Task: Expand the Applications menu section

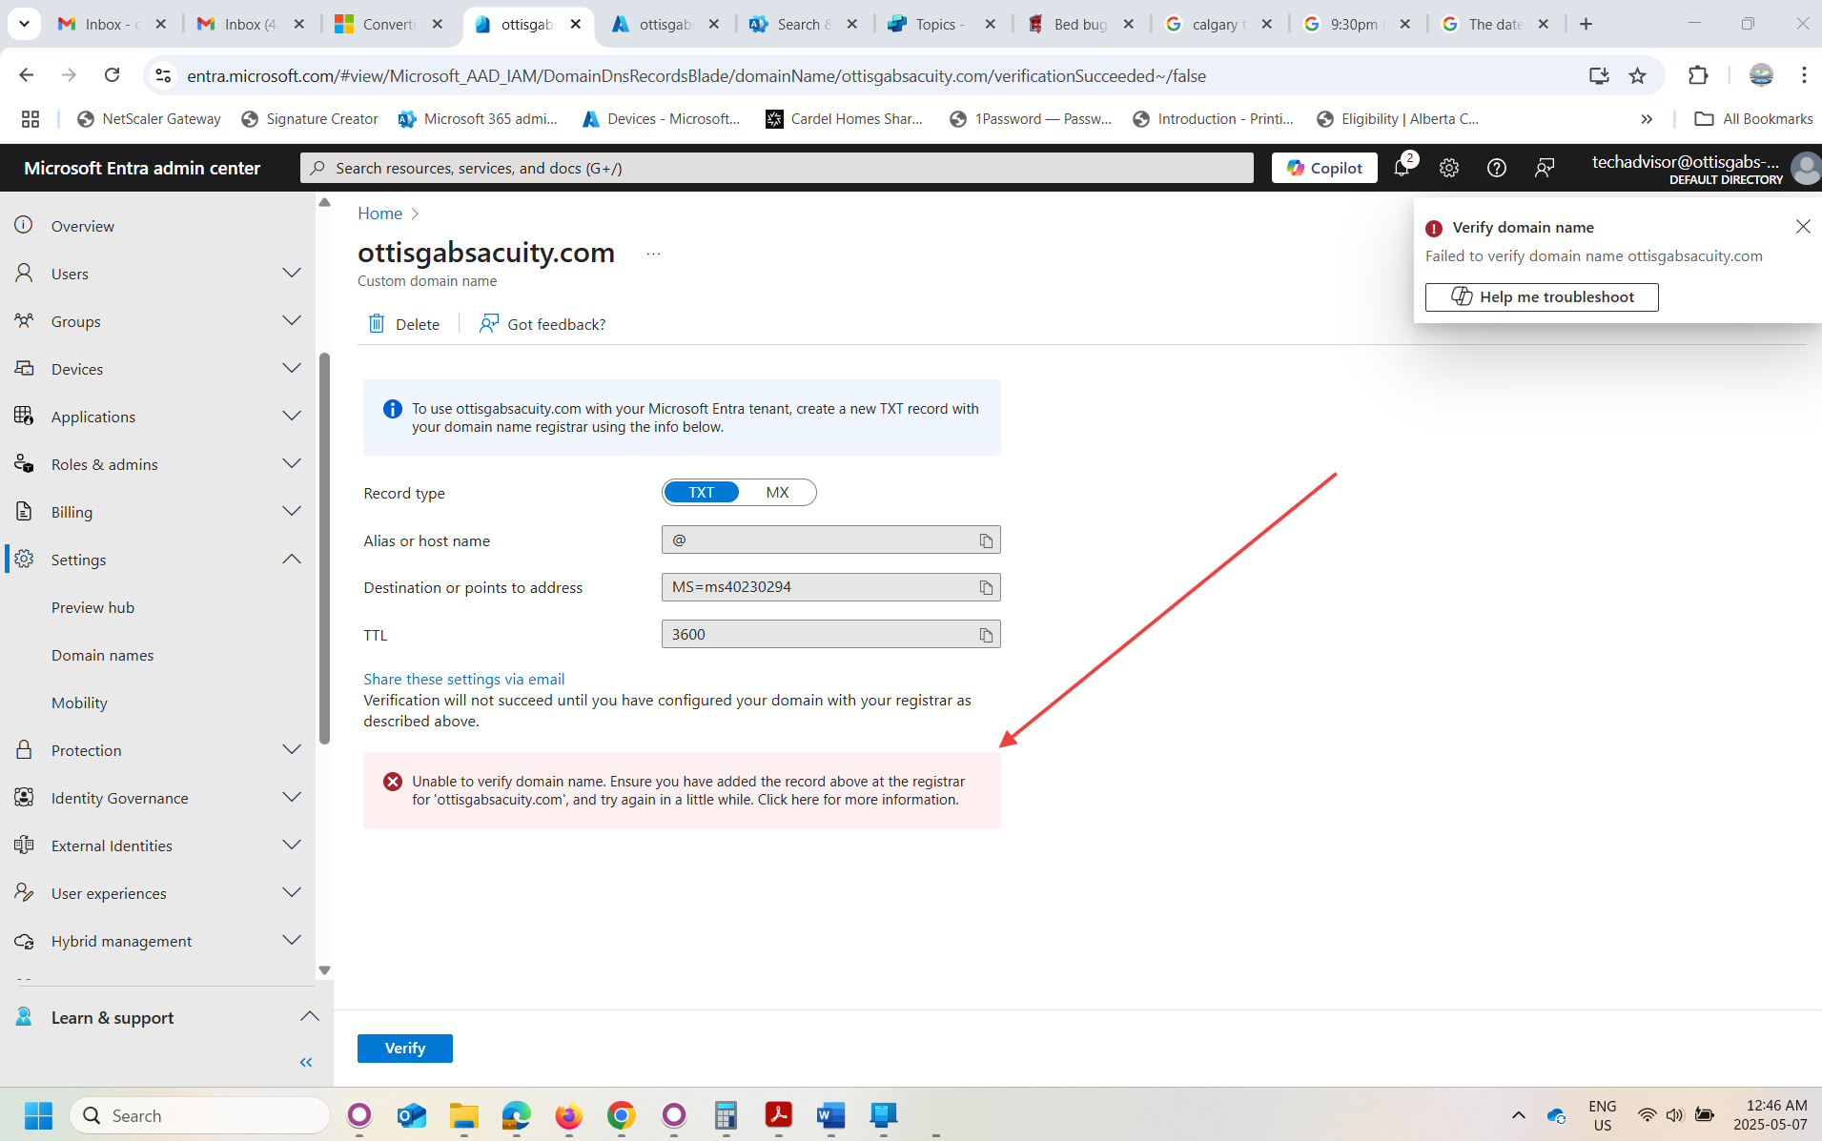Action: tap(292, 417)
